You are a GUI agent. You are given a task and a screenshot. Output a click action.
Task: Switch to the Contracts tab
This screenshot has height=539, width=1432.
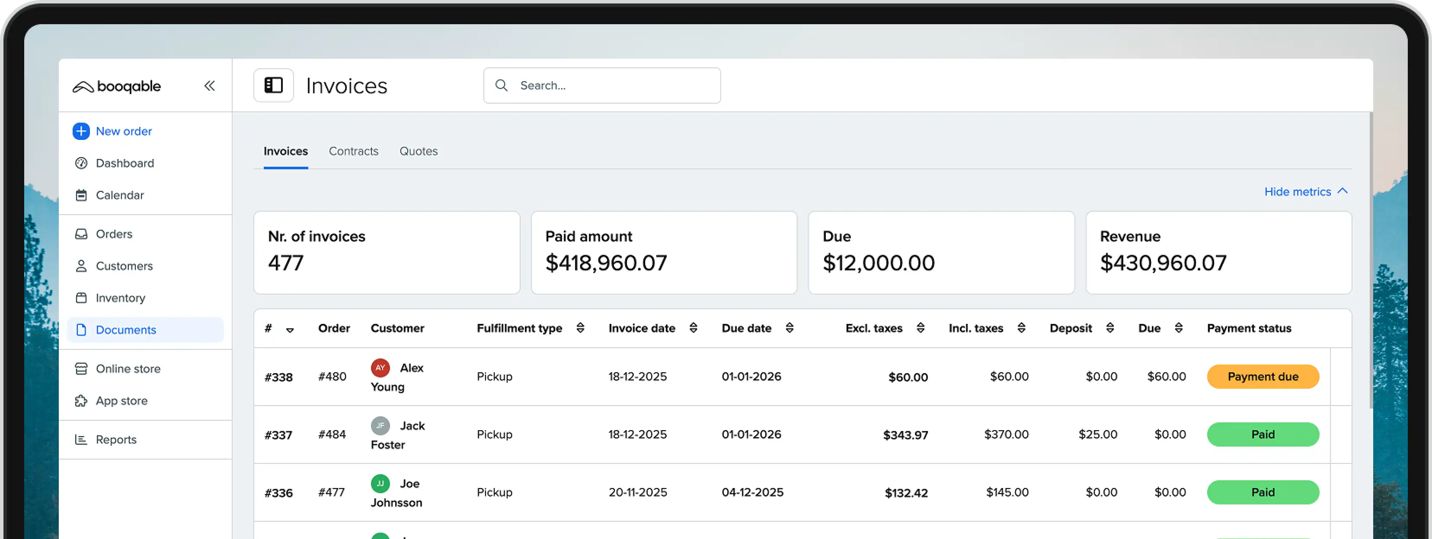354,151
